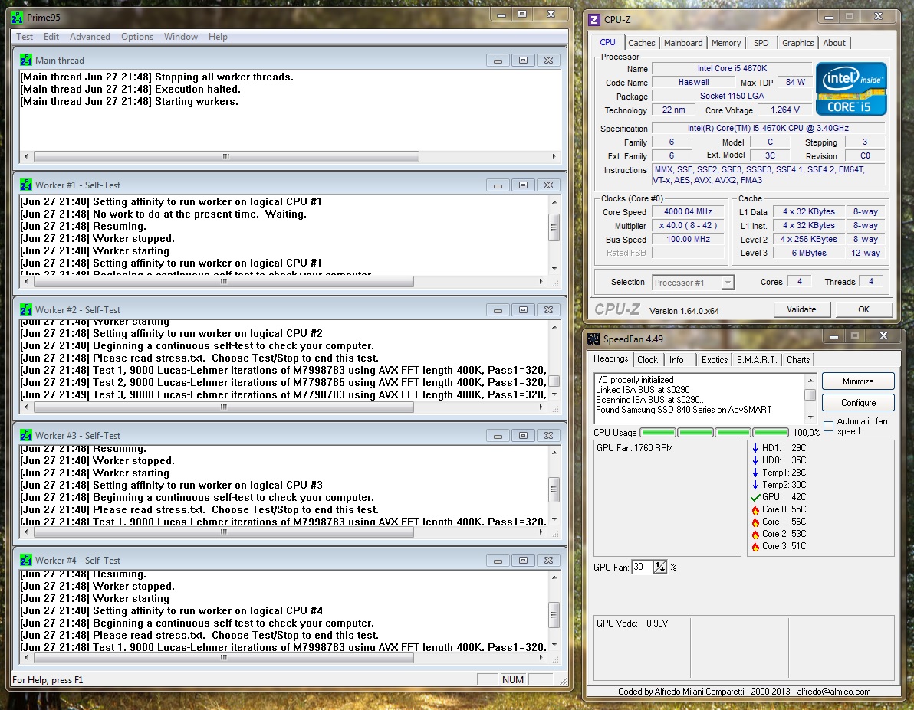Click the flame icon next to Core 0
The height and width of the screenshot is (710, 914).
point(755,509)
